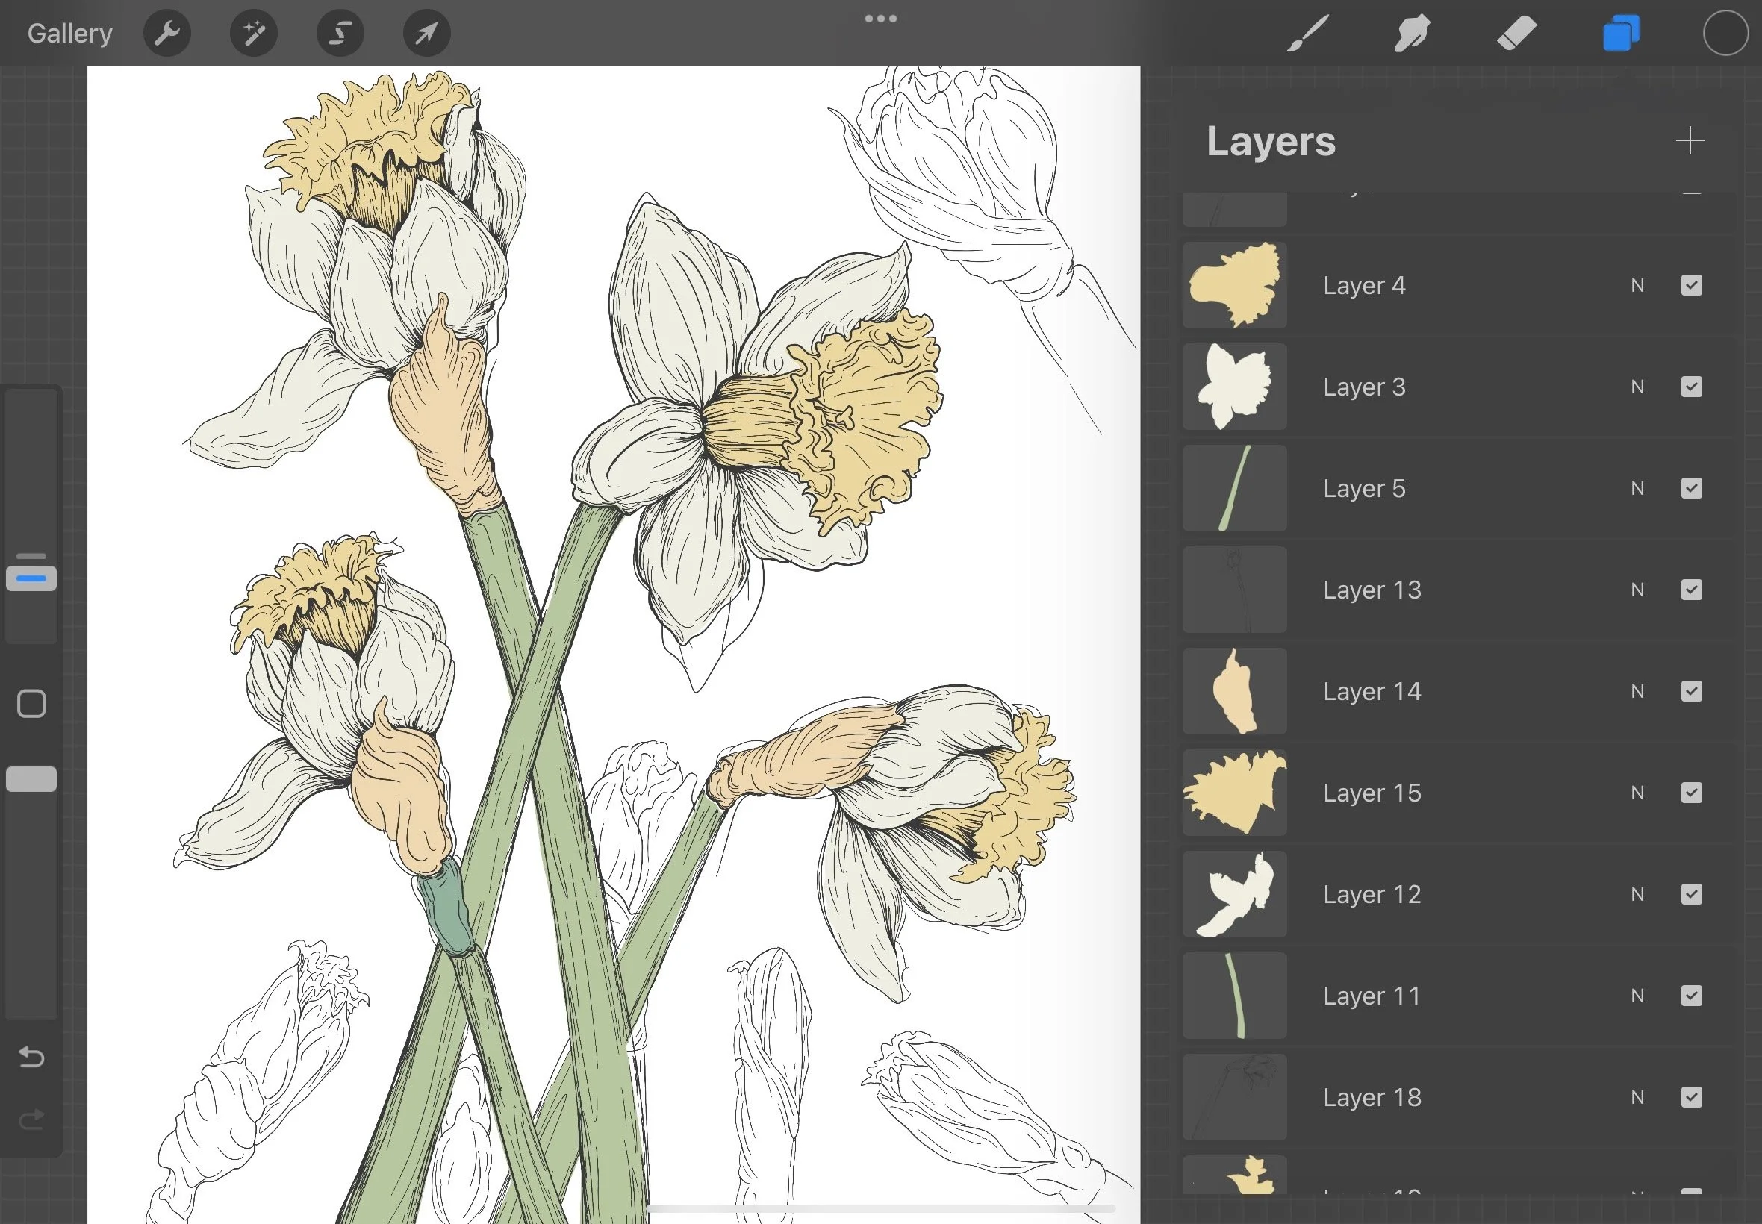Open blend mode N for Layer 15
Image resolution: width=1762 pixels, height=1224 pixels.
1637,793
